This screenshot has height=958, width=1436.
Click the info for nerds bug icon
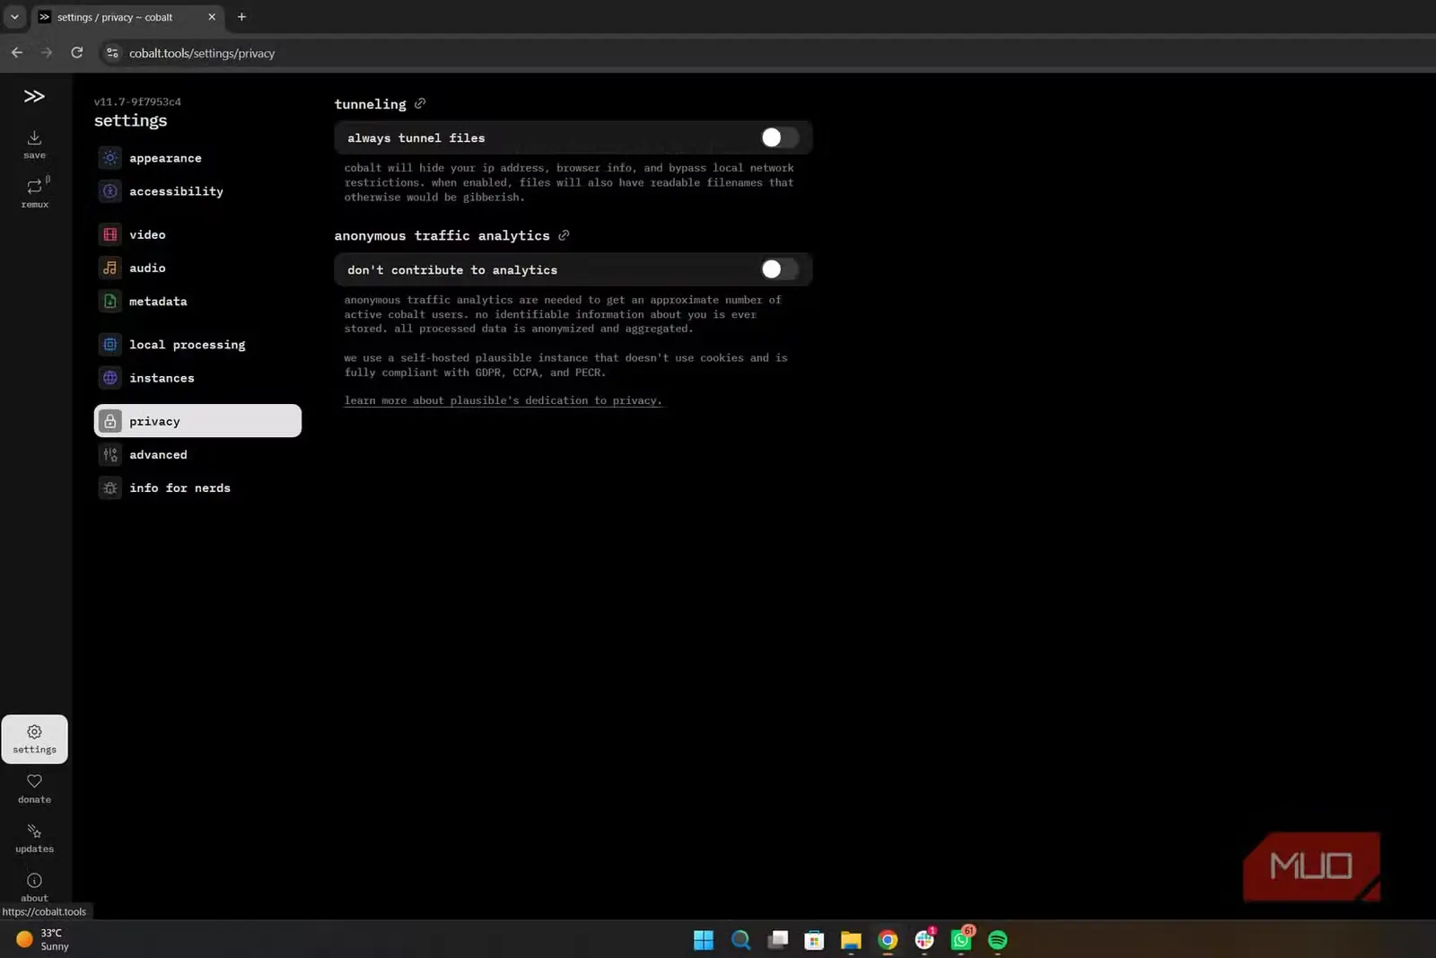tap(109, 488)
